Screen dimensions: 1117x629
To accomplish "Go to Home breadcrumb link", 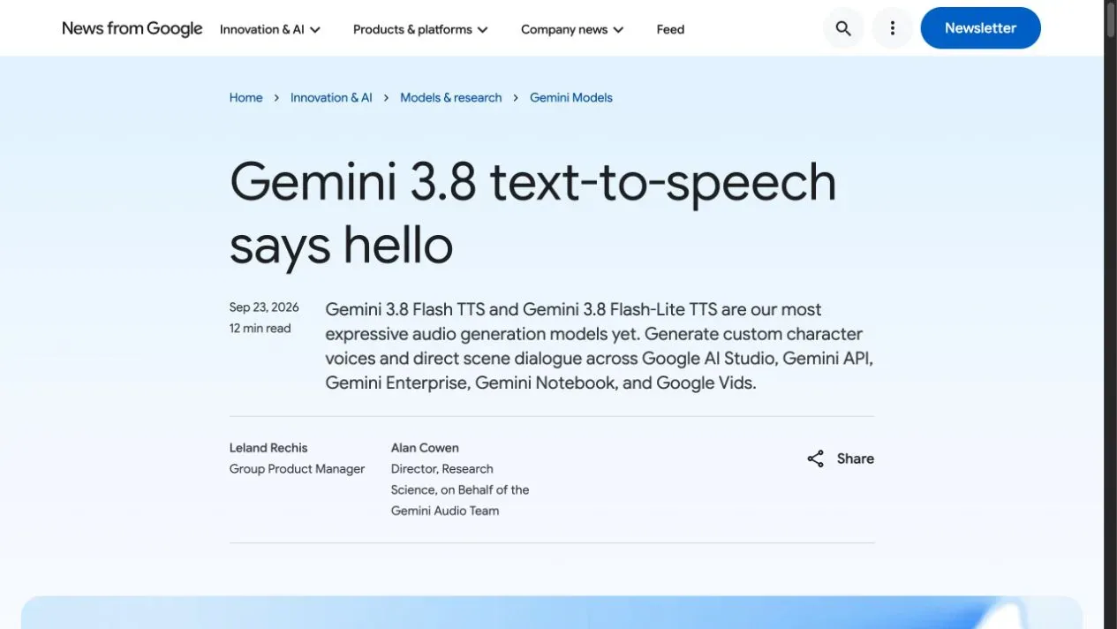I will [x=245, y=97].
